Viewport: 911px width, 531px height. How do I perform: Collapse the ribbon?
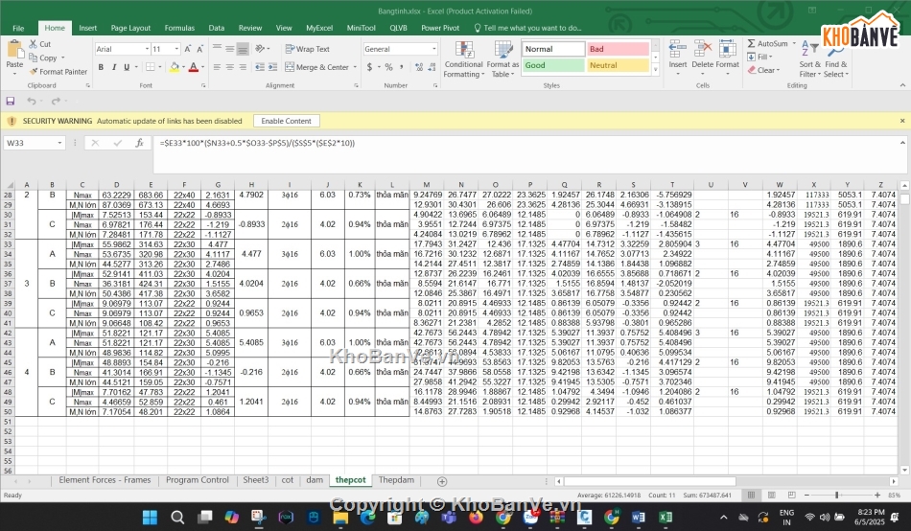pos(902,85)
